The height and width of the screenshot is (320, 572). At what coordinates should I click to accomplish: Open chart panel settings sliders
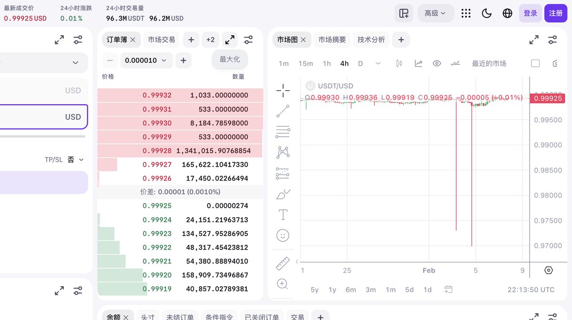552,40
